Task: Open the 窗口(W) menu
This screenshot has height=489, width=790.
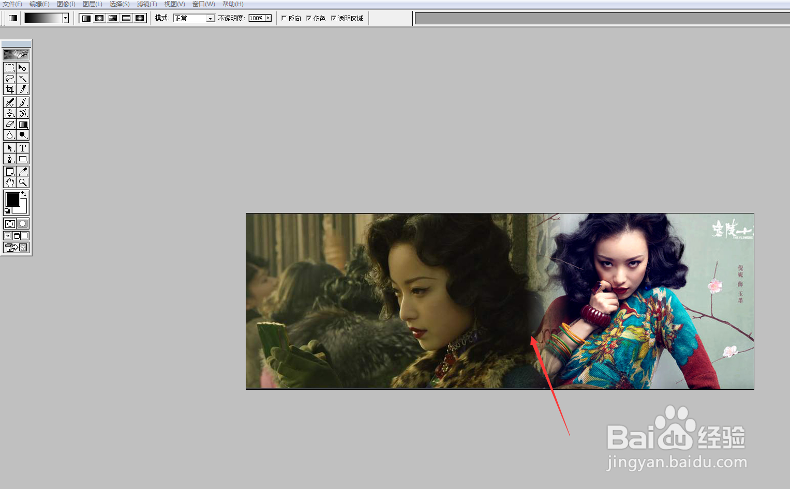Action: (203, 4)
